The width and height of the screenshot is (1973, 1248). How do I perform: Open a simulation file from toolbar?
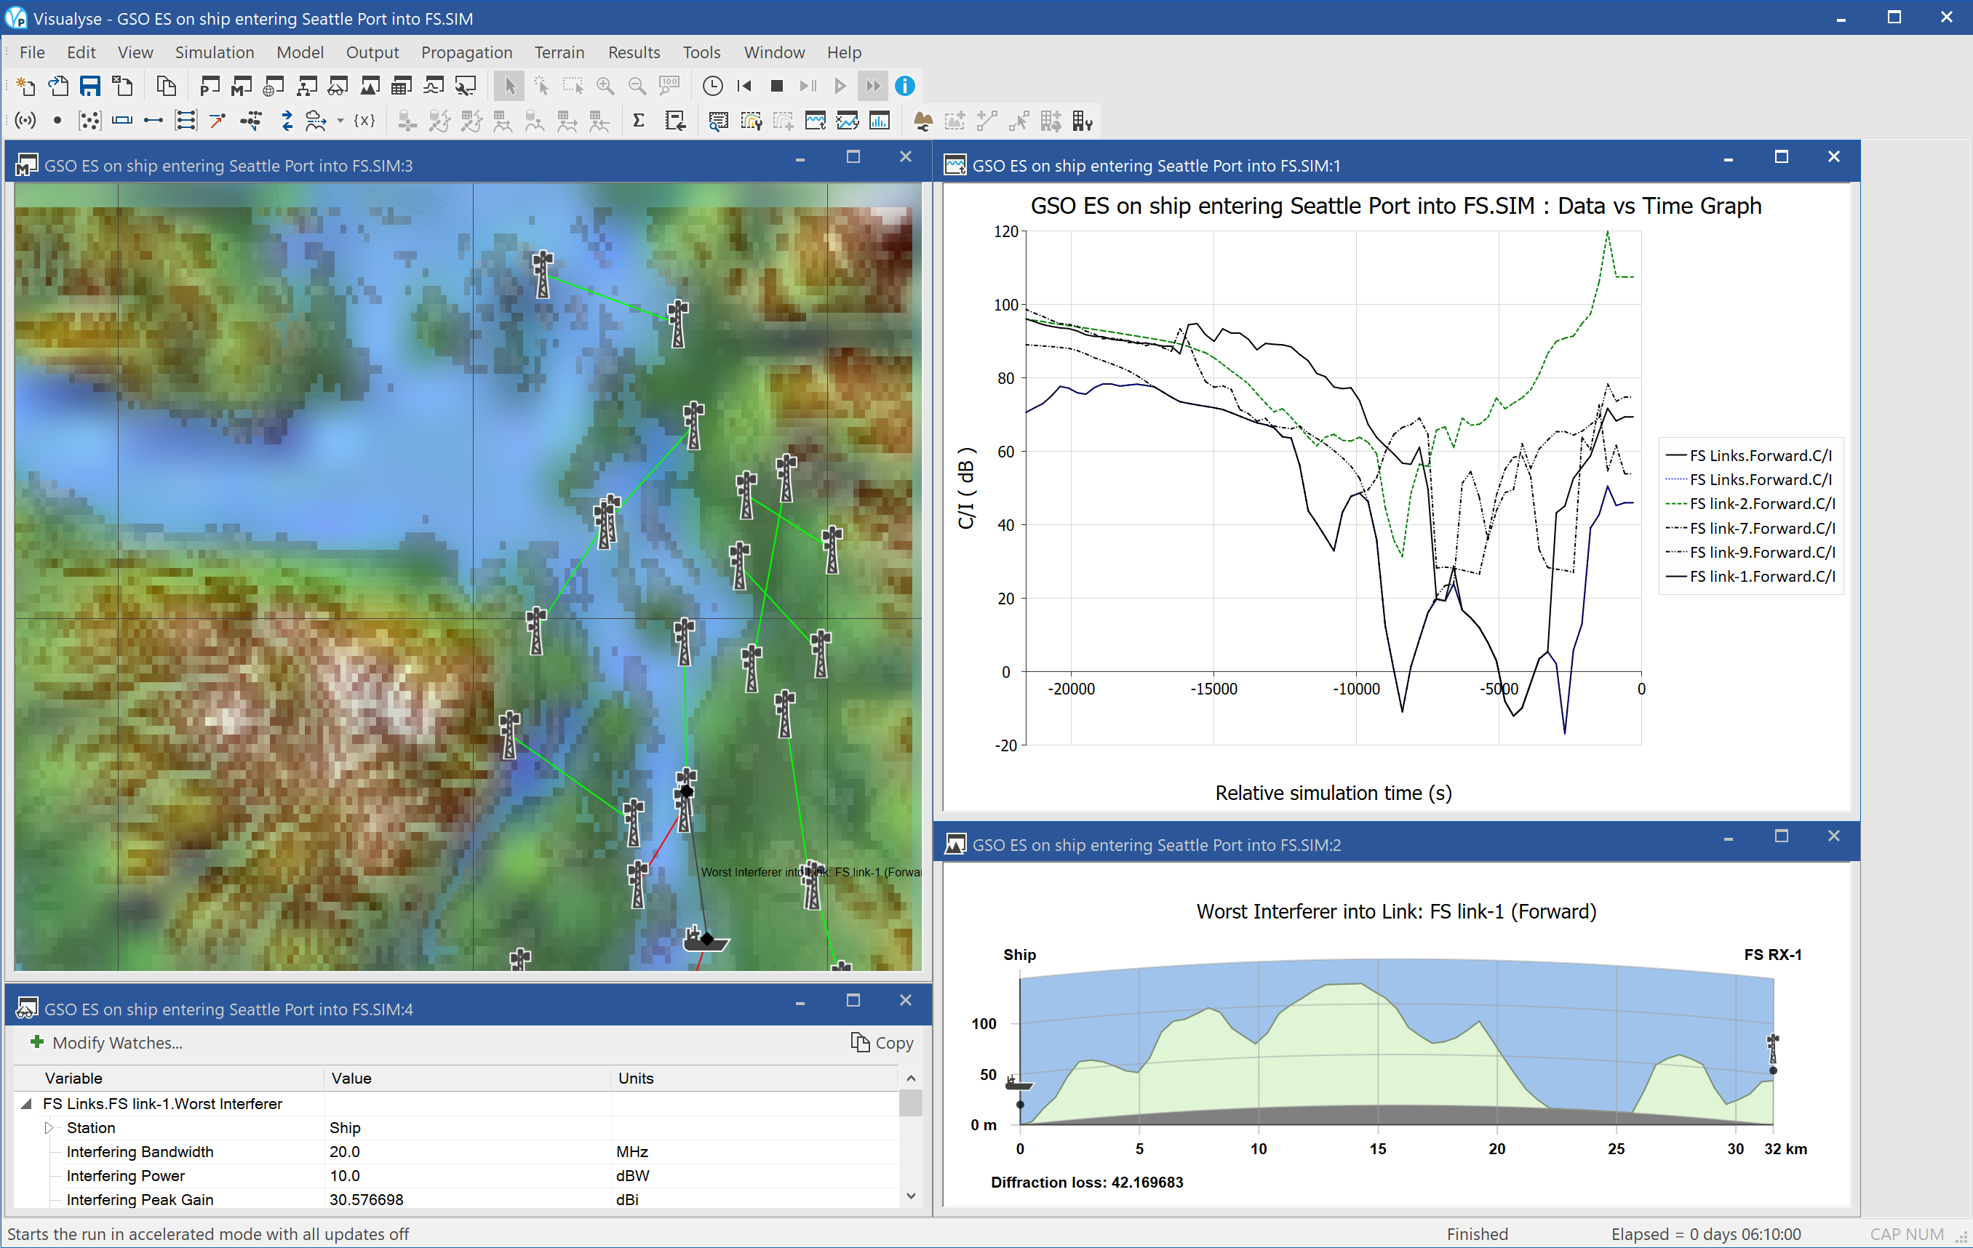(x=58, y=86)
